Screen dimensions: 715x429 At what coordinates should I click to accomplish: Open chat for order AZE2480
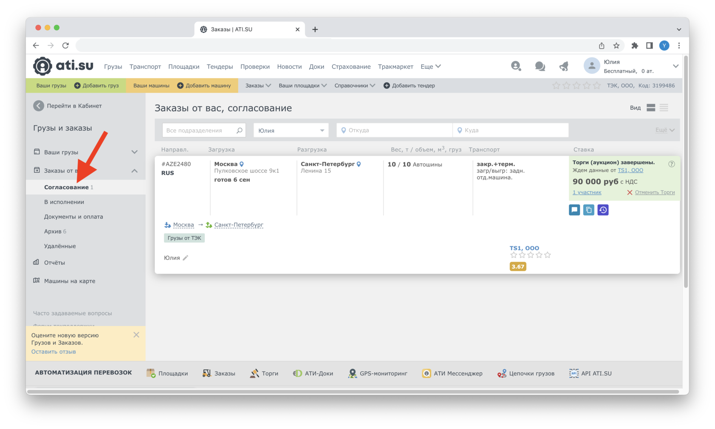pyautogui.click(x=574, y=210)
